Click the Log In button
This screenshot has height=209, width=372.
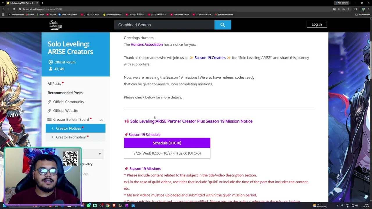(316, 24)
